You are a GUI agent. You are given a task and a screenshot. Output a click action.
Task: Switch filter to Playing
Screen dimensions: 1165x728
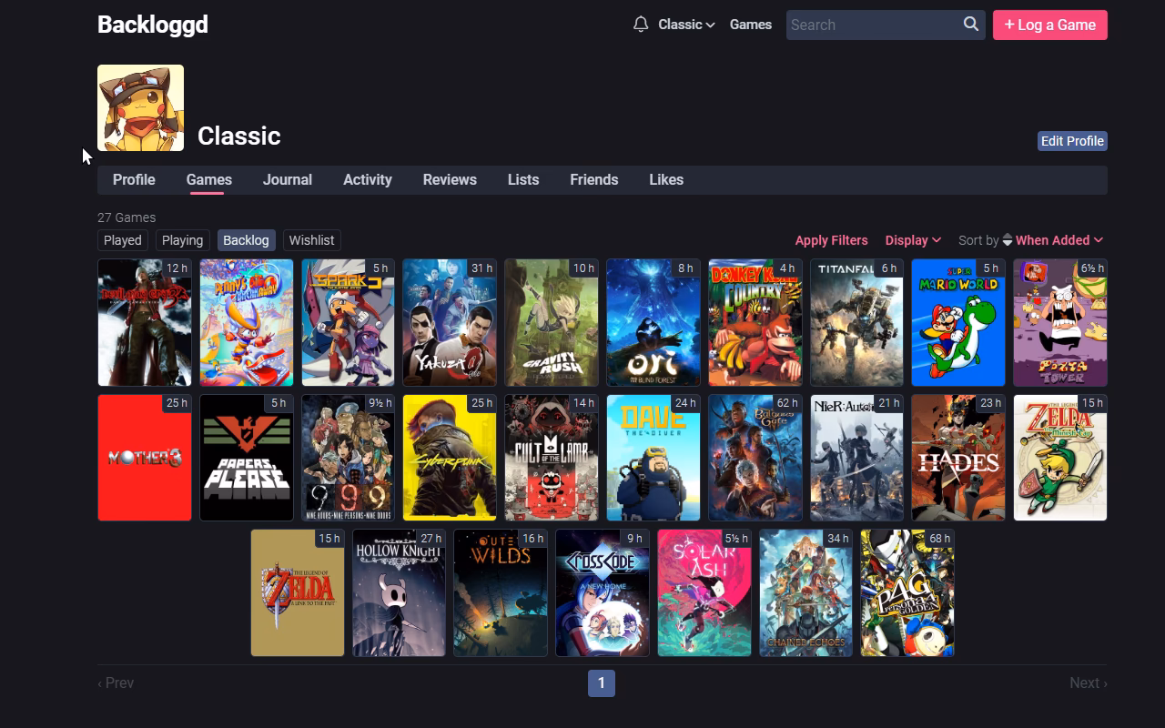(182, 240)
